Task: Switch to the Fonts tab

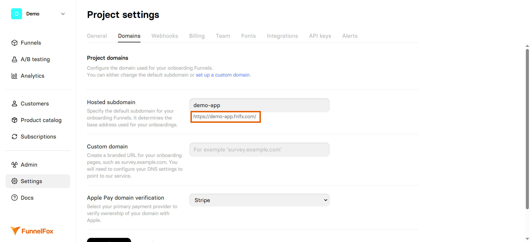Action: click(248, 36)
